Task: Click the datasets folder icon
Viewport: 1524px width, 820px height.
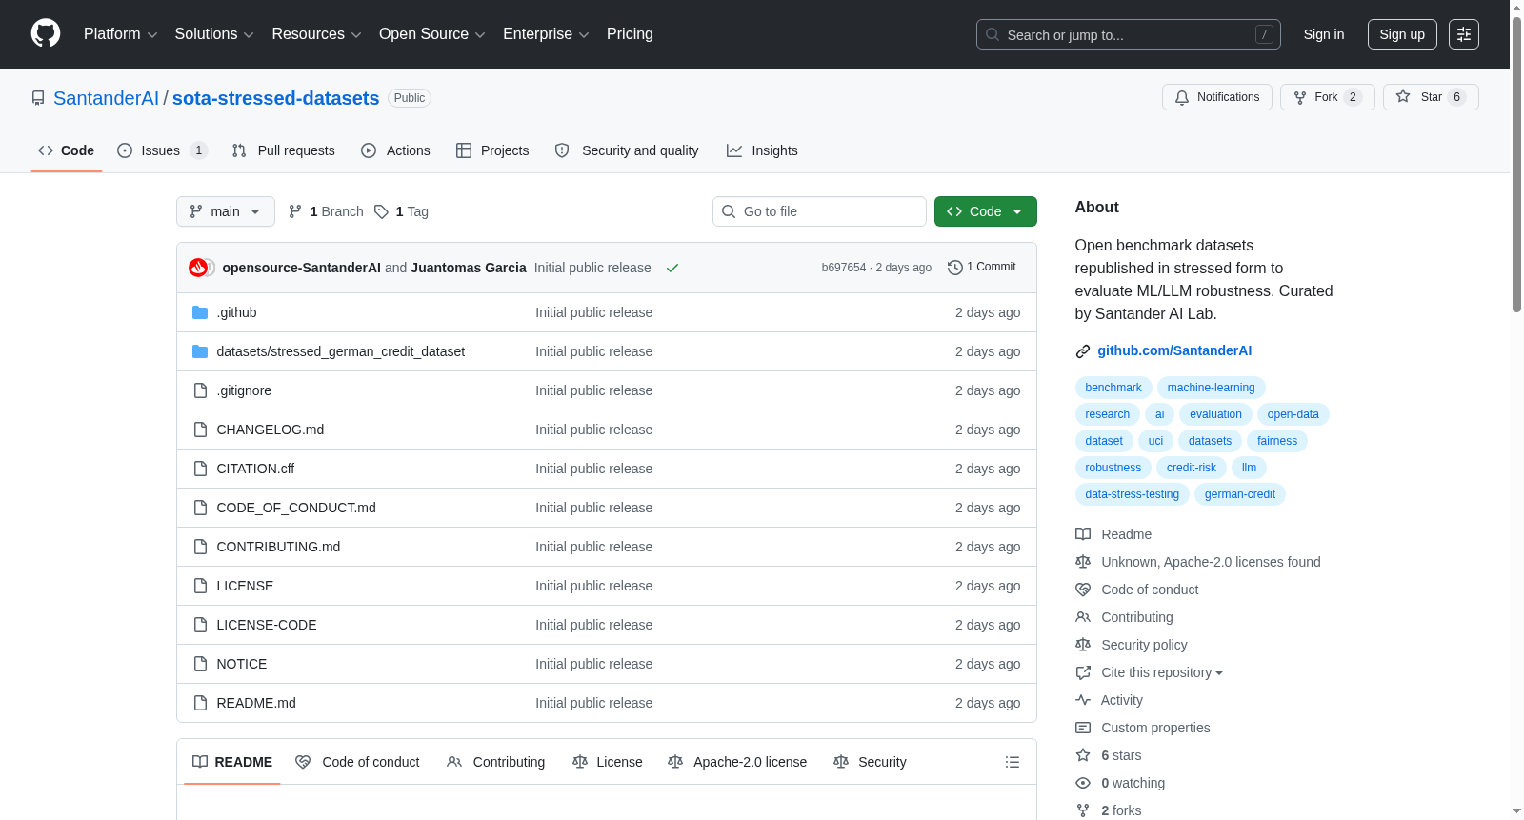Action: 200,351
